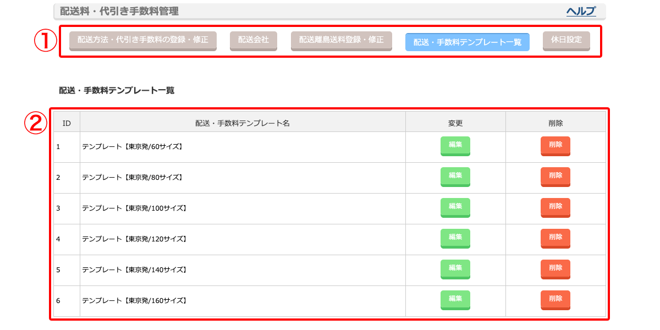
Task: Edit the 東京発/120サイズ template
Action: tap(455, 239)
